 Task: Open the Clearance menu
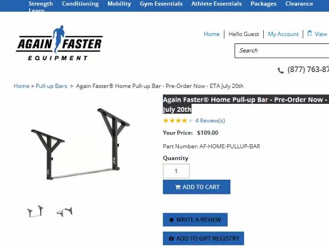click(x=299, y=4)
